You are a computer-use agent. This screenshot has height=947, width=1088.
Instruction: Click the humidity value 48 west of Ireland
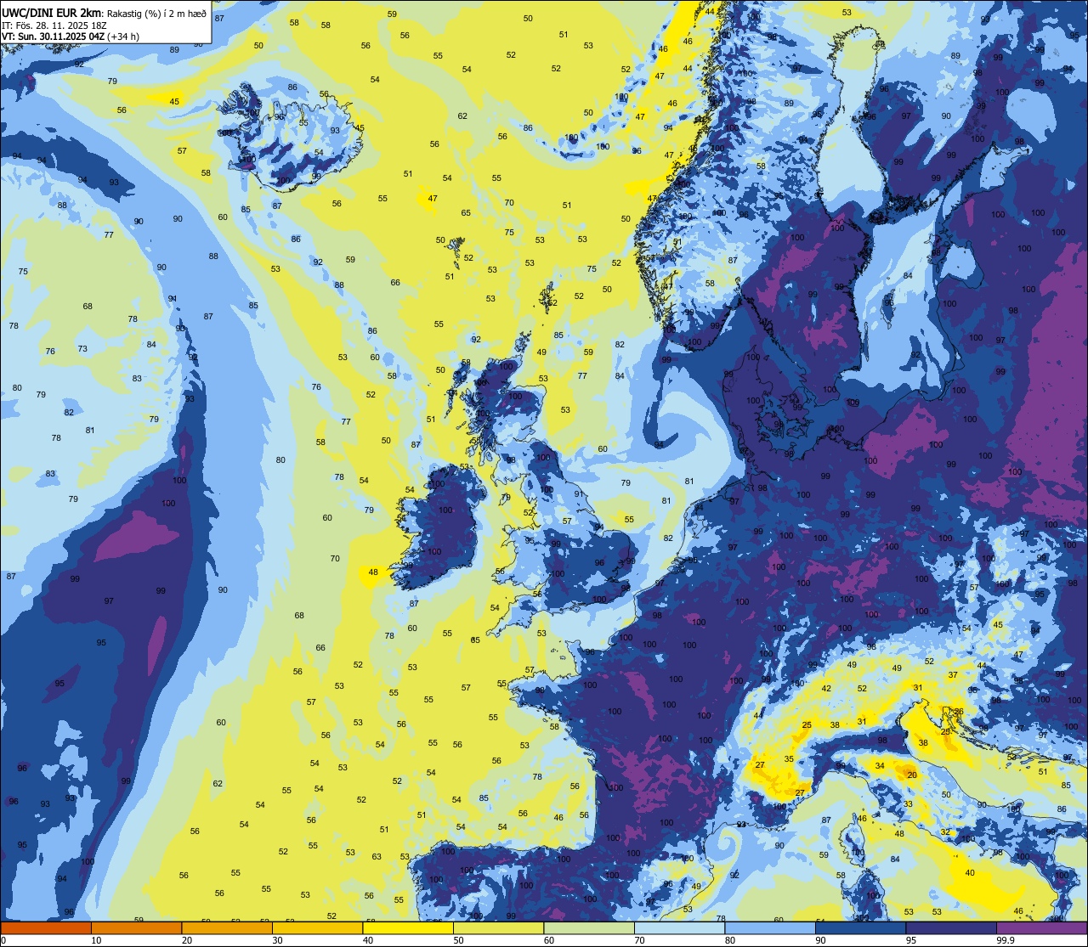(372, 572)
